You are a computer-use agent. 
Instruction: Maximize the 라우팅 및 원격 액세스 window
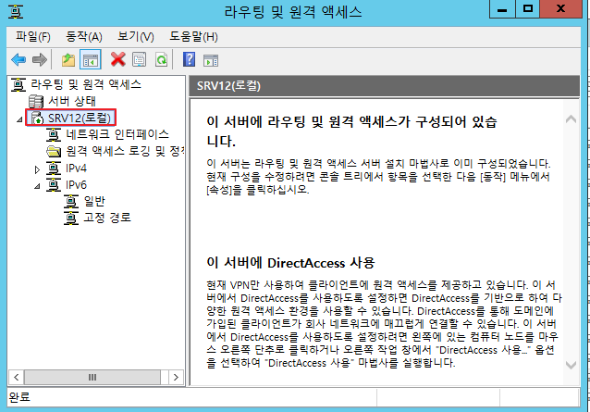click(x=527, y=9)
